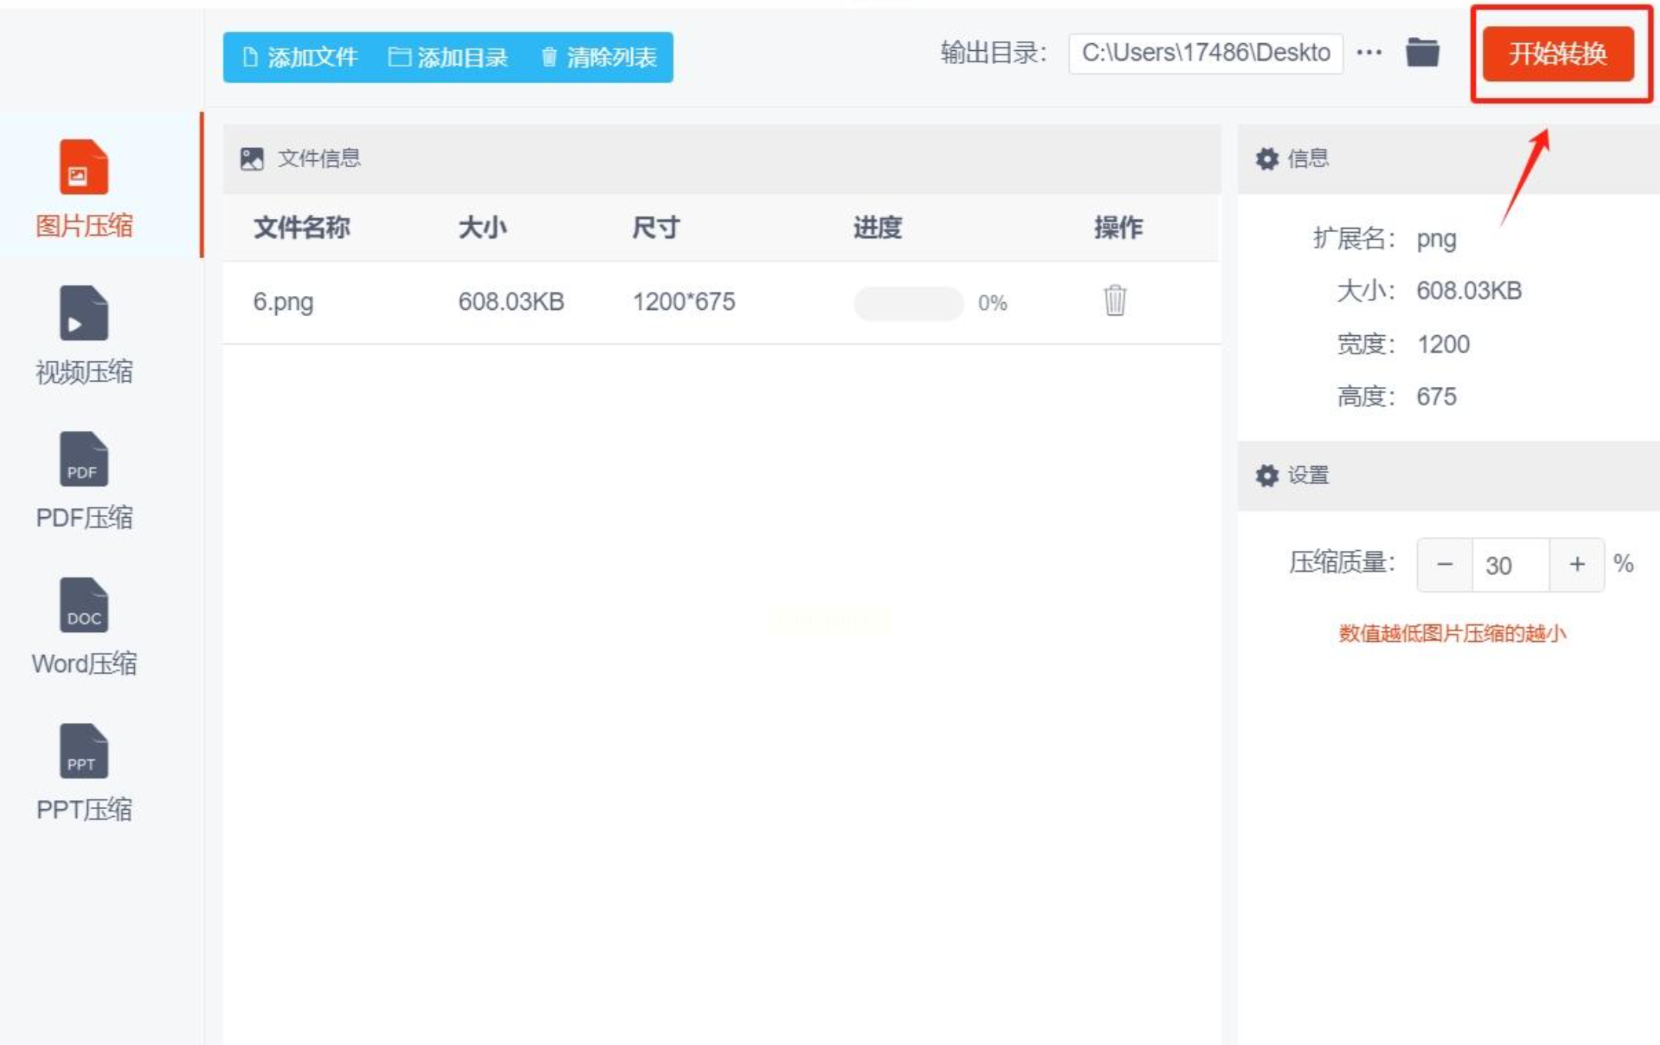1660x1045 pixels.
Task: Choose the PPT压缩 sidebar icon
Action: click(x=83, y=751)
